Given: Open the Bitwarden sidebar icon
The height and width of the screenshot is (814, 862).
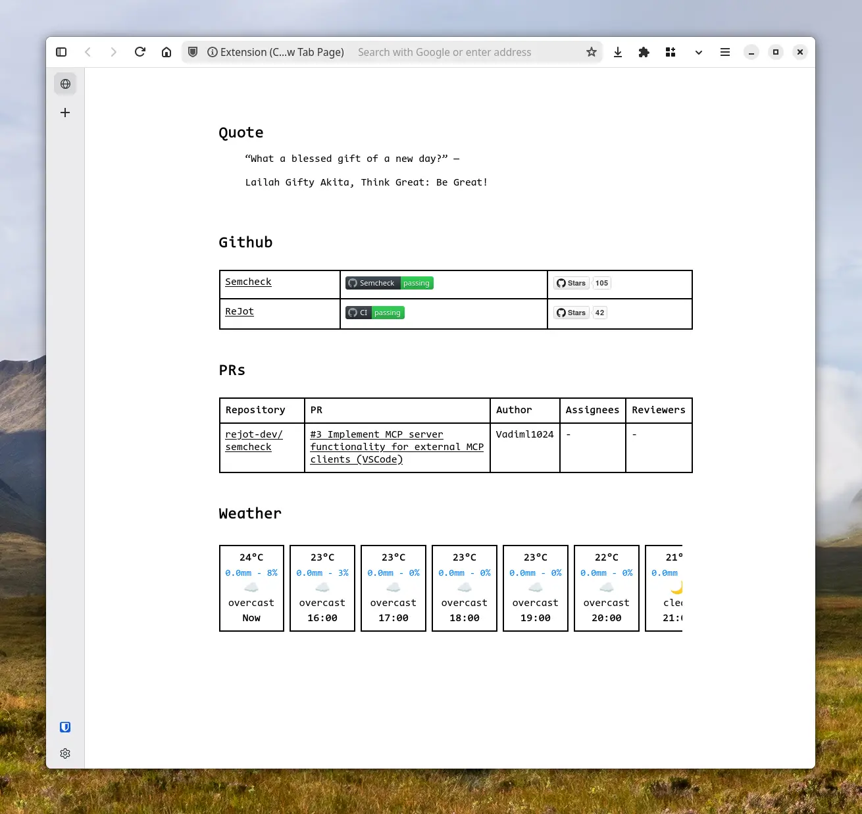Looking at the screenshot, I should tap(65, 727).
